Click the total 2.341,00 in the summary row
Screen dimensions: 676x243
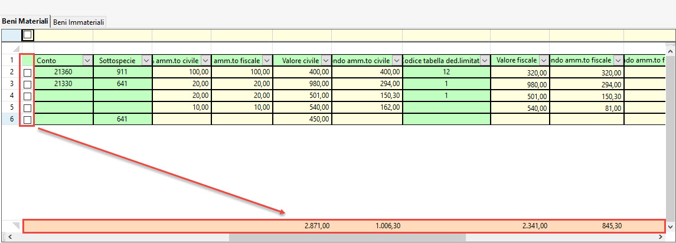534,225
